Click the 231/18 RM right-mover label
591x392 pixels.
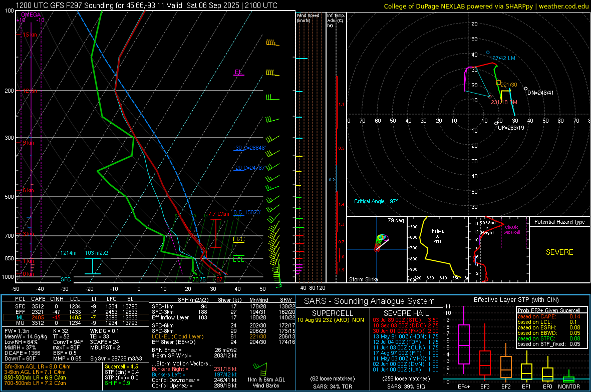coord(504,102)
